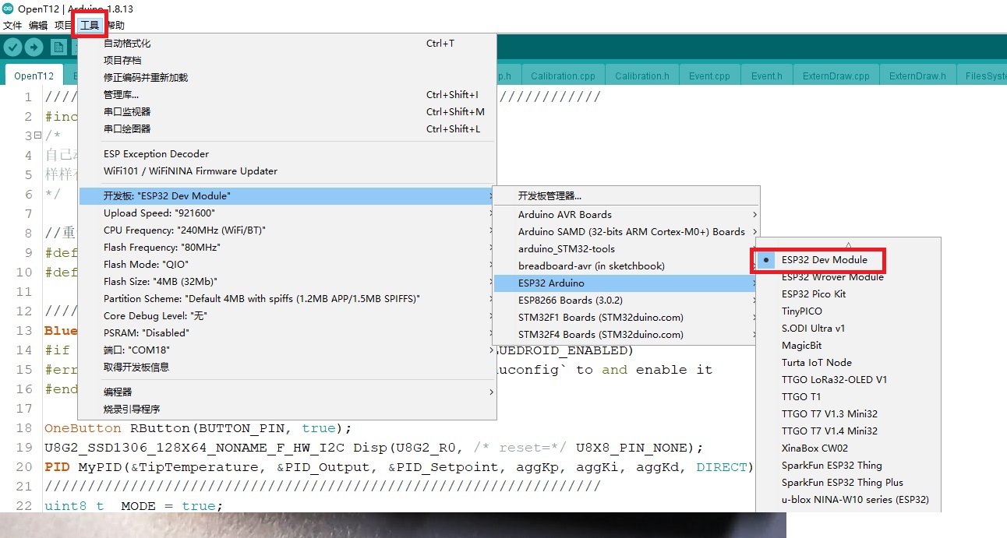The height and width of the screenshot is (538, 1007).
Task: Open 开发板管理器... boards manager
Action: click(627, 196)
